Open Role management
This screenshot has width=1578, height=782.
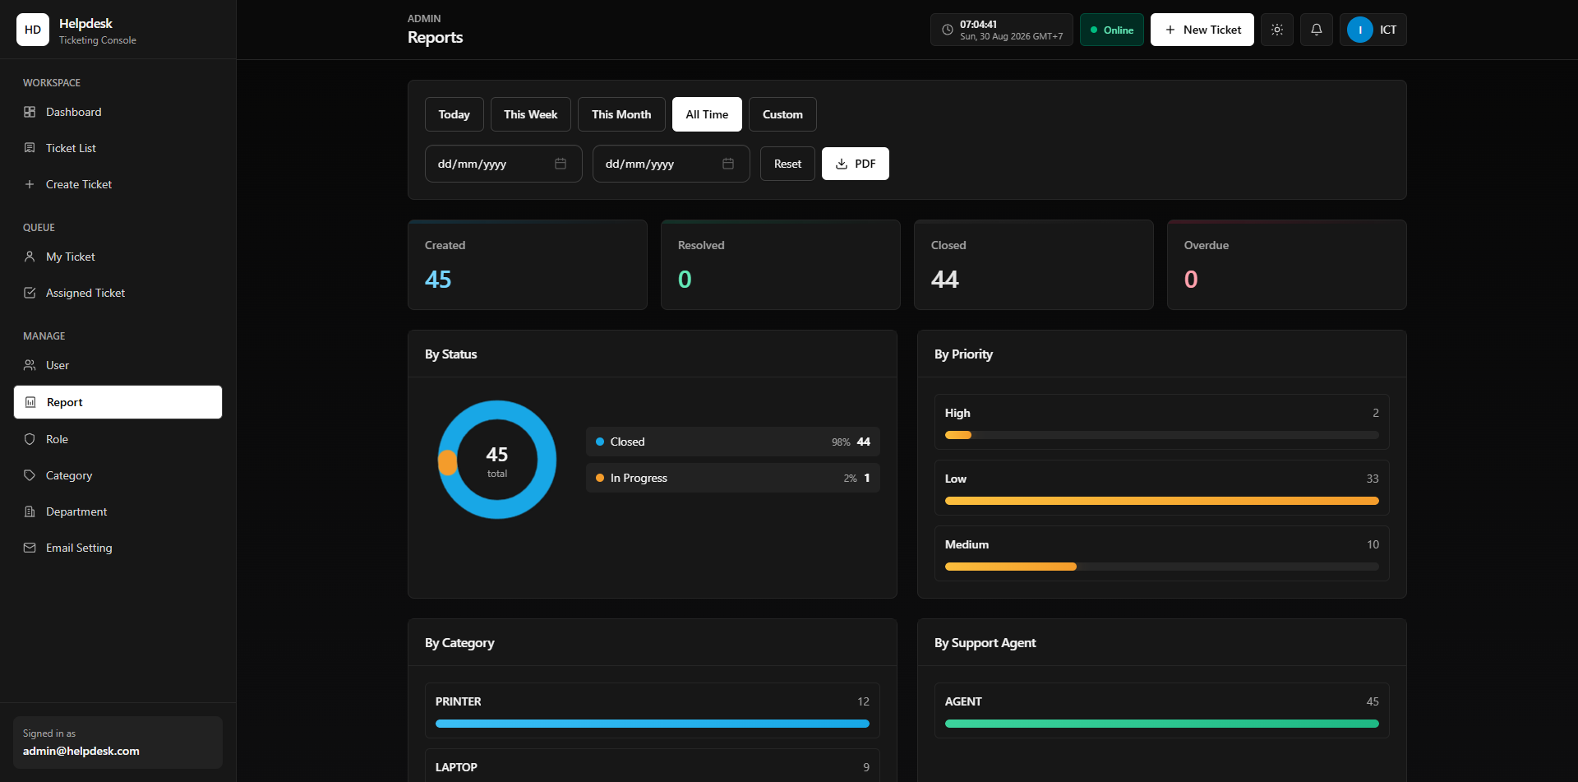point(118,439)
